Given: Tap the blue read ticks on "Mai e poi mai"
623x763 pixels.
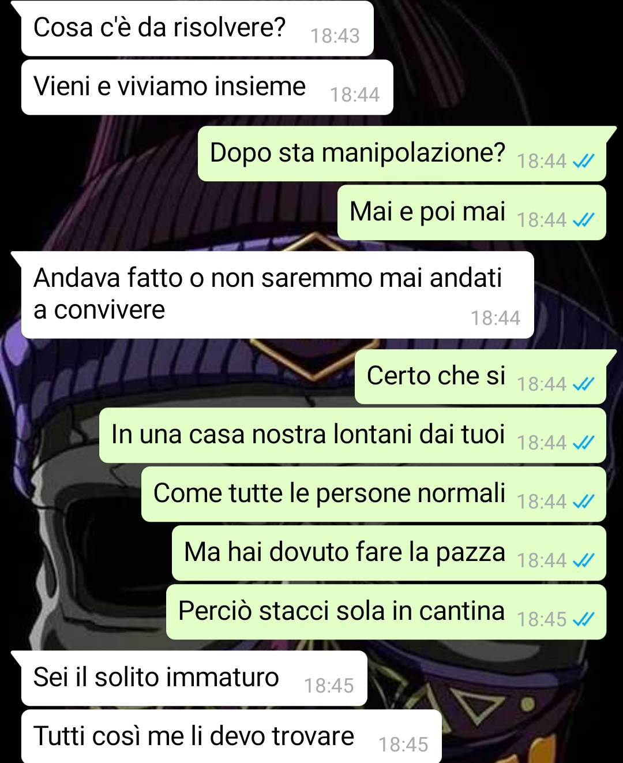Looking at the screenshot, I should 583,220.
